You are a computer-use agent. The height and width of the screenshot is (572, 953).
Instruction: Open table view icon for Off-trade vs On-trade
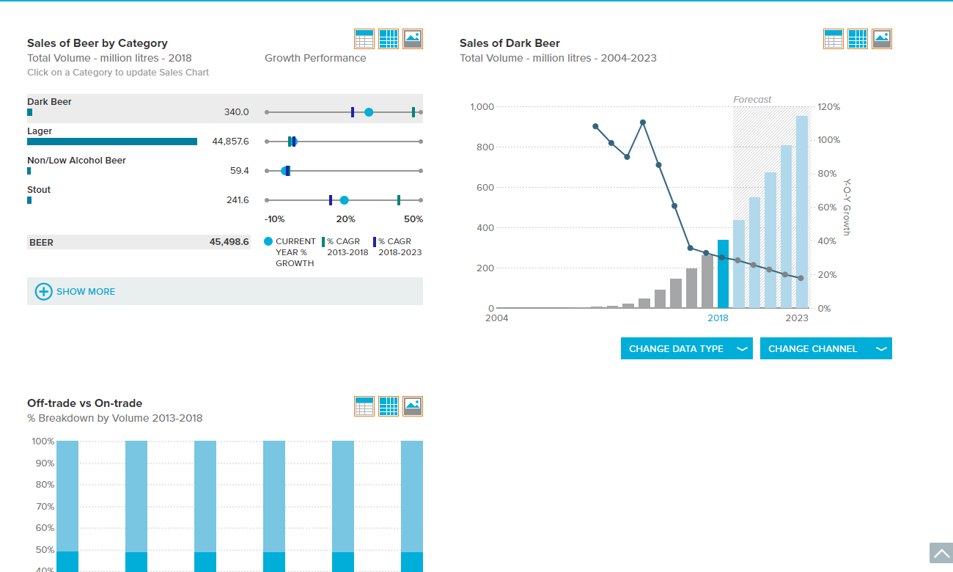pos(364,406)
